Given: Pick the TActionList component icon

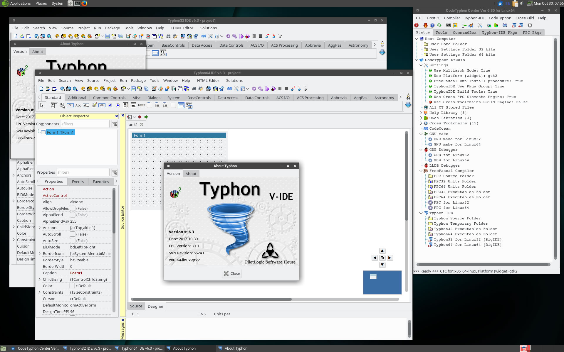Looking at the screenshot, I should pos(189,105).
